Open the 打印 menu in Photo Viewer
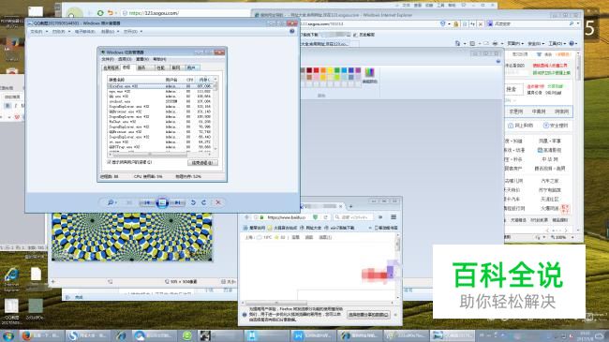Image resolution: width=609 pixels, height=342 pixels. click(x=61, y=32)
